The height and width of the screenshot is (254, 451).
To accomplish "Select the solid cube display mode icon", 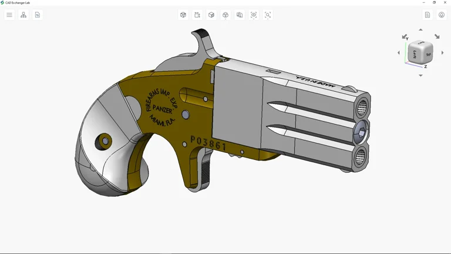I will click(211, 15).
